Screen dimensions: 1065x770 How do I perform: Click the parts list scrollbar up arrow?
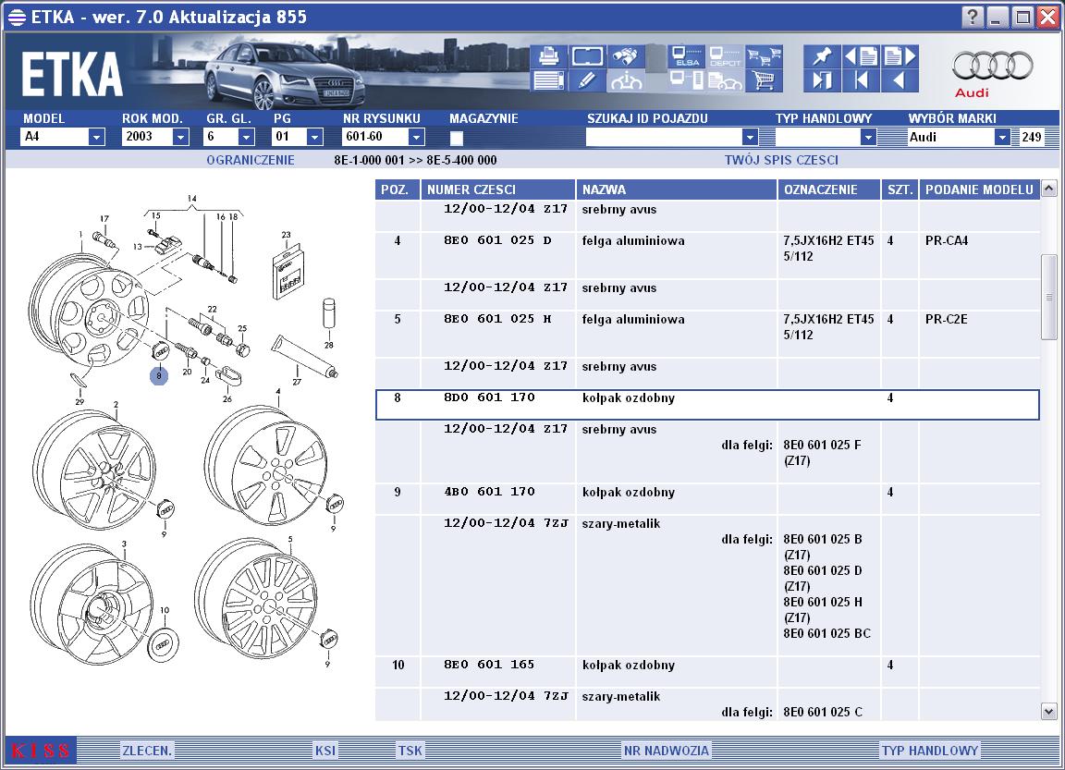coord(1048,188)
